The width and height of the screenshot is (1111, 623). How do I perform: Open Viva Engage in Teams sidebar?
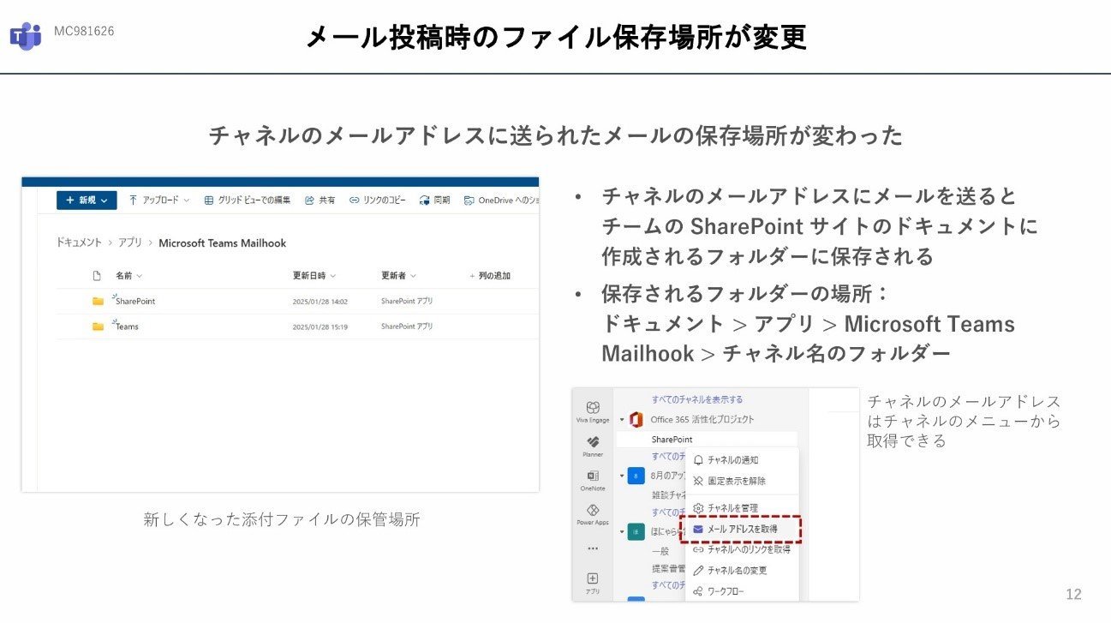[x=593, y=411]
